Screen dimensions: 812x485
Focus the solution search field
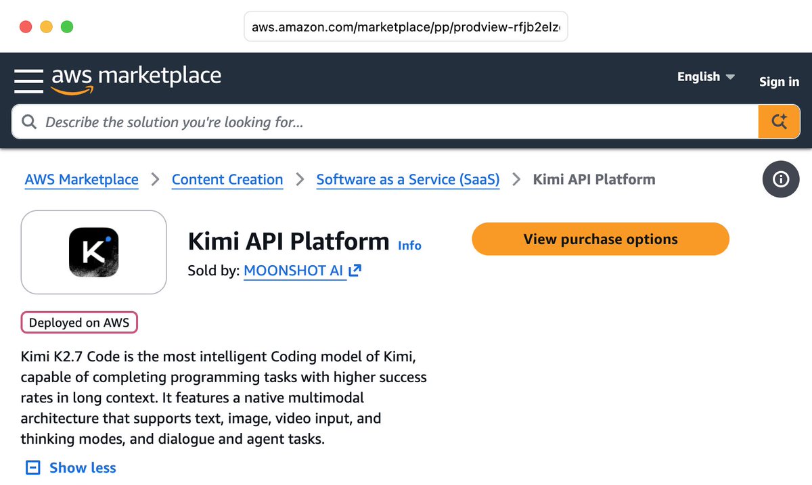[385, 122]
